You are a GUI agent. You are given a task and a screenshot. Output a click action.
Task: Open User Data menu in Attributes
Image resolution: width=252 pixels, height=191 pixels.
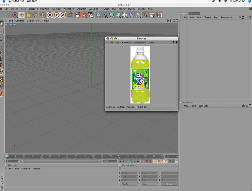click(203, 106)
